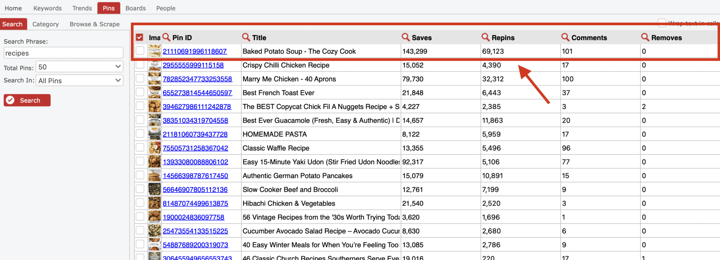Click the checkmark icon on Search button
The width and height of the screenshot is (720, 260).
coord(11,100)
